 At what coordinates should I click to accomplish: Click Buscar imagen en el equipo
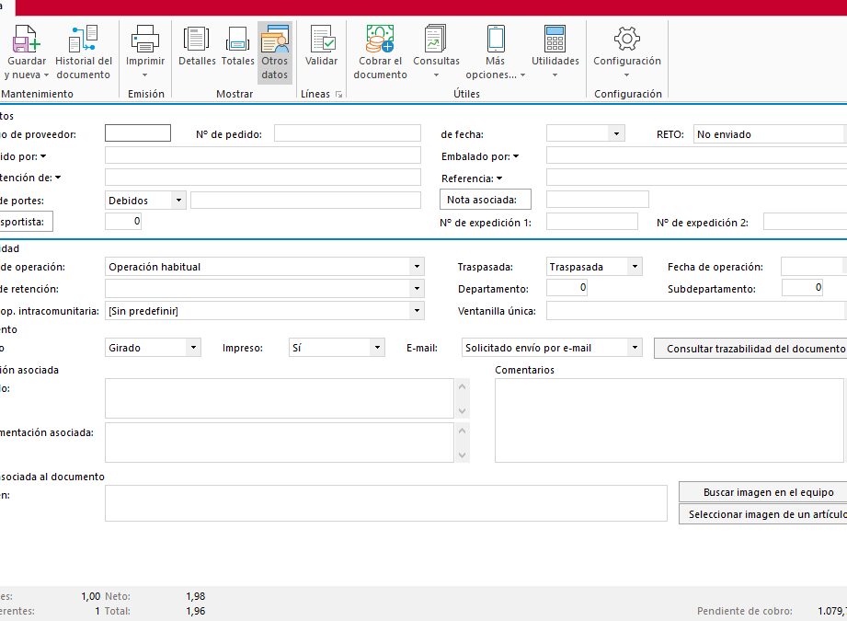[x=768, y=492]
